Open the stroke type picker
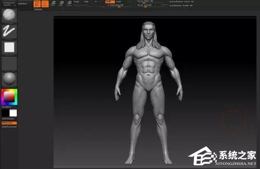This screenshot has width=260, height=169. click(9, 32)
